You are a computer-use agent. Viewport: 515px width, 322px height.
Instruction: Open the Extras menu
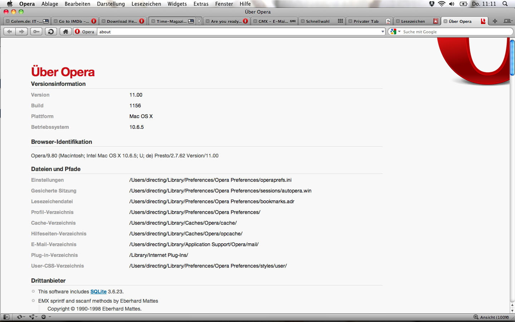tap(201, 4)
